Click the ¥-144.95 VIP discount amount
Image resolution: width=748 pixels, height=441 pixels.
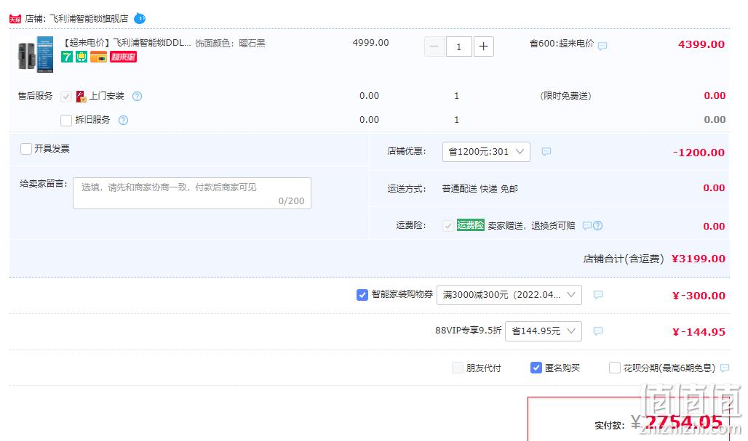pos(699,332)
